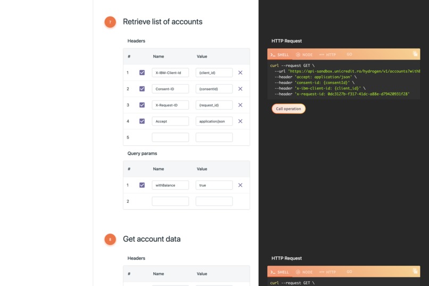429x286 pixels.
Task: Click empty value field in header row 5
Action: 214,137
